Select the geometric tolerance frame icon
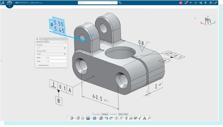223x127 pixels. click(135, 118)
